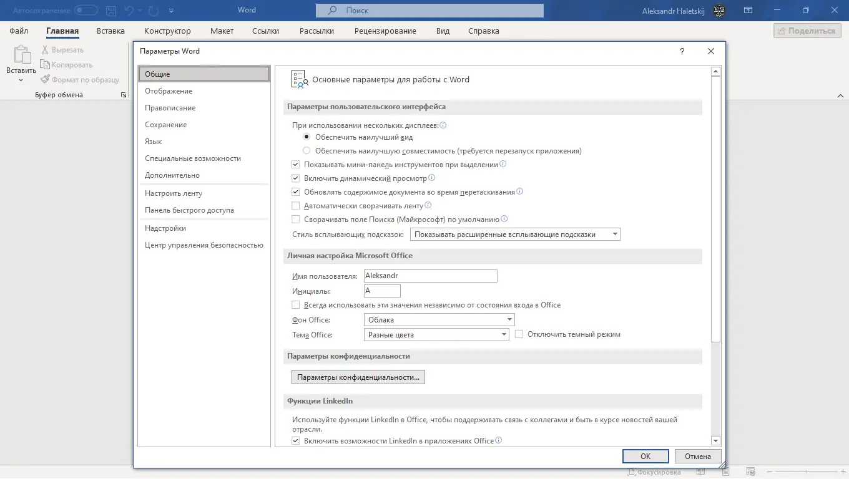
Task: Open the Фон Office dropdown
Action: [439, 320]
